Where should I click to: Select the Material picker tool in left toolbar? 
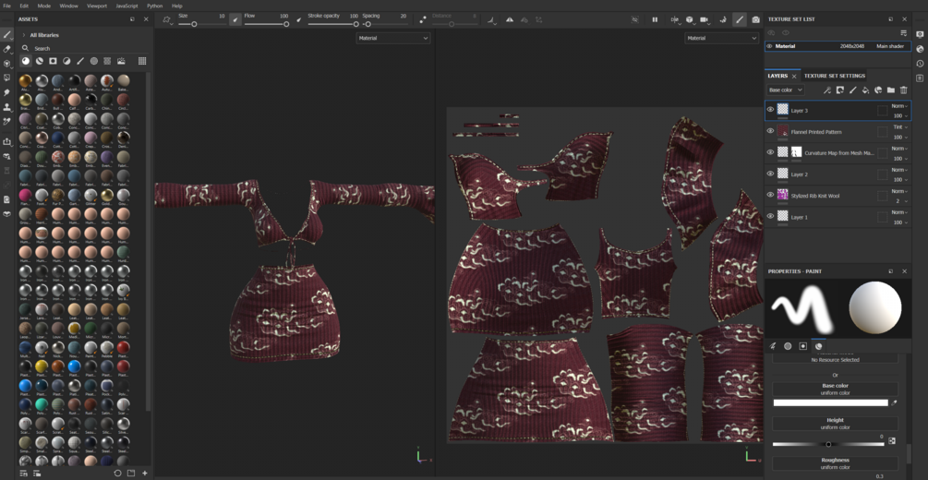point(7,121)
